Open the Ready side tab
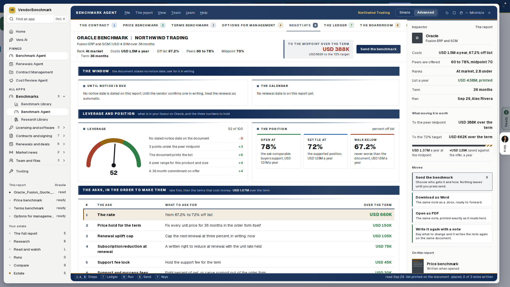Viewport: 510px width, 287px height. pyautogui.click(x=506, y=118)
